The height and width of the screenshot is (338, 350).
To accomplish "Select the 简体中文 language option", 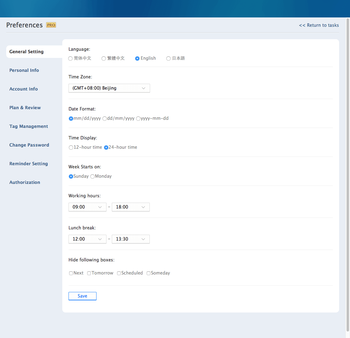I will (71, 59).
